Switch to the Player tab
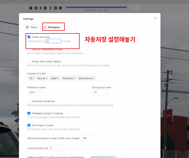Viewport: 189px width, 158px height. pyautogui.click(x=32, y=27)
